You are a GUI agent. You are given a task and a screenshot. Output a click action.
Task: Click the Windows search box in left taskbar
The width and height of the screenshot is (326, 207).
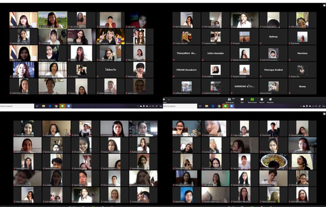16,106
